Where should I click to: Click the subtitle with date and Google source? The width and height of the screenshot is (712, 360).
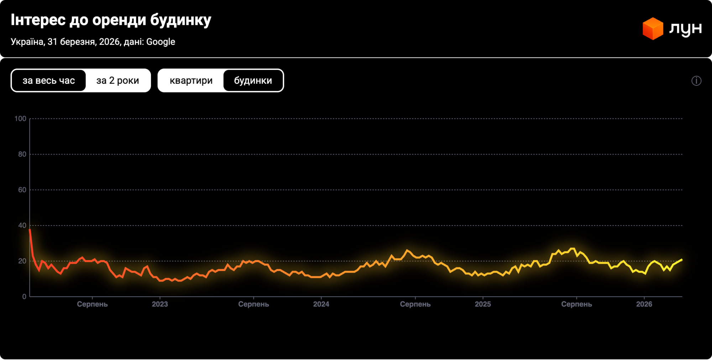[x=93, y=42]
